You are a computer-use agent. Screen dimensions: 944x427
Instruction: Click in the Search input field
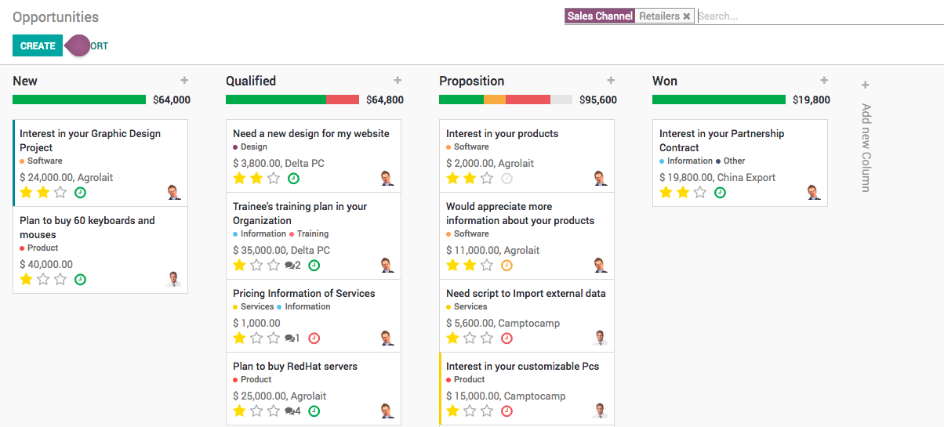(x=815, y=16)
